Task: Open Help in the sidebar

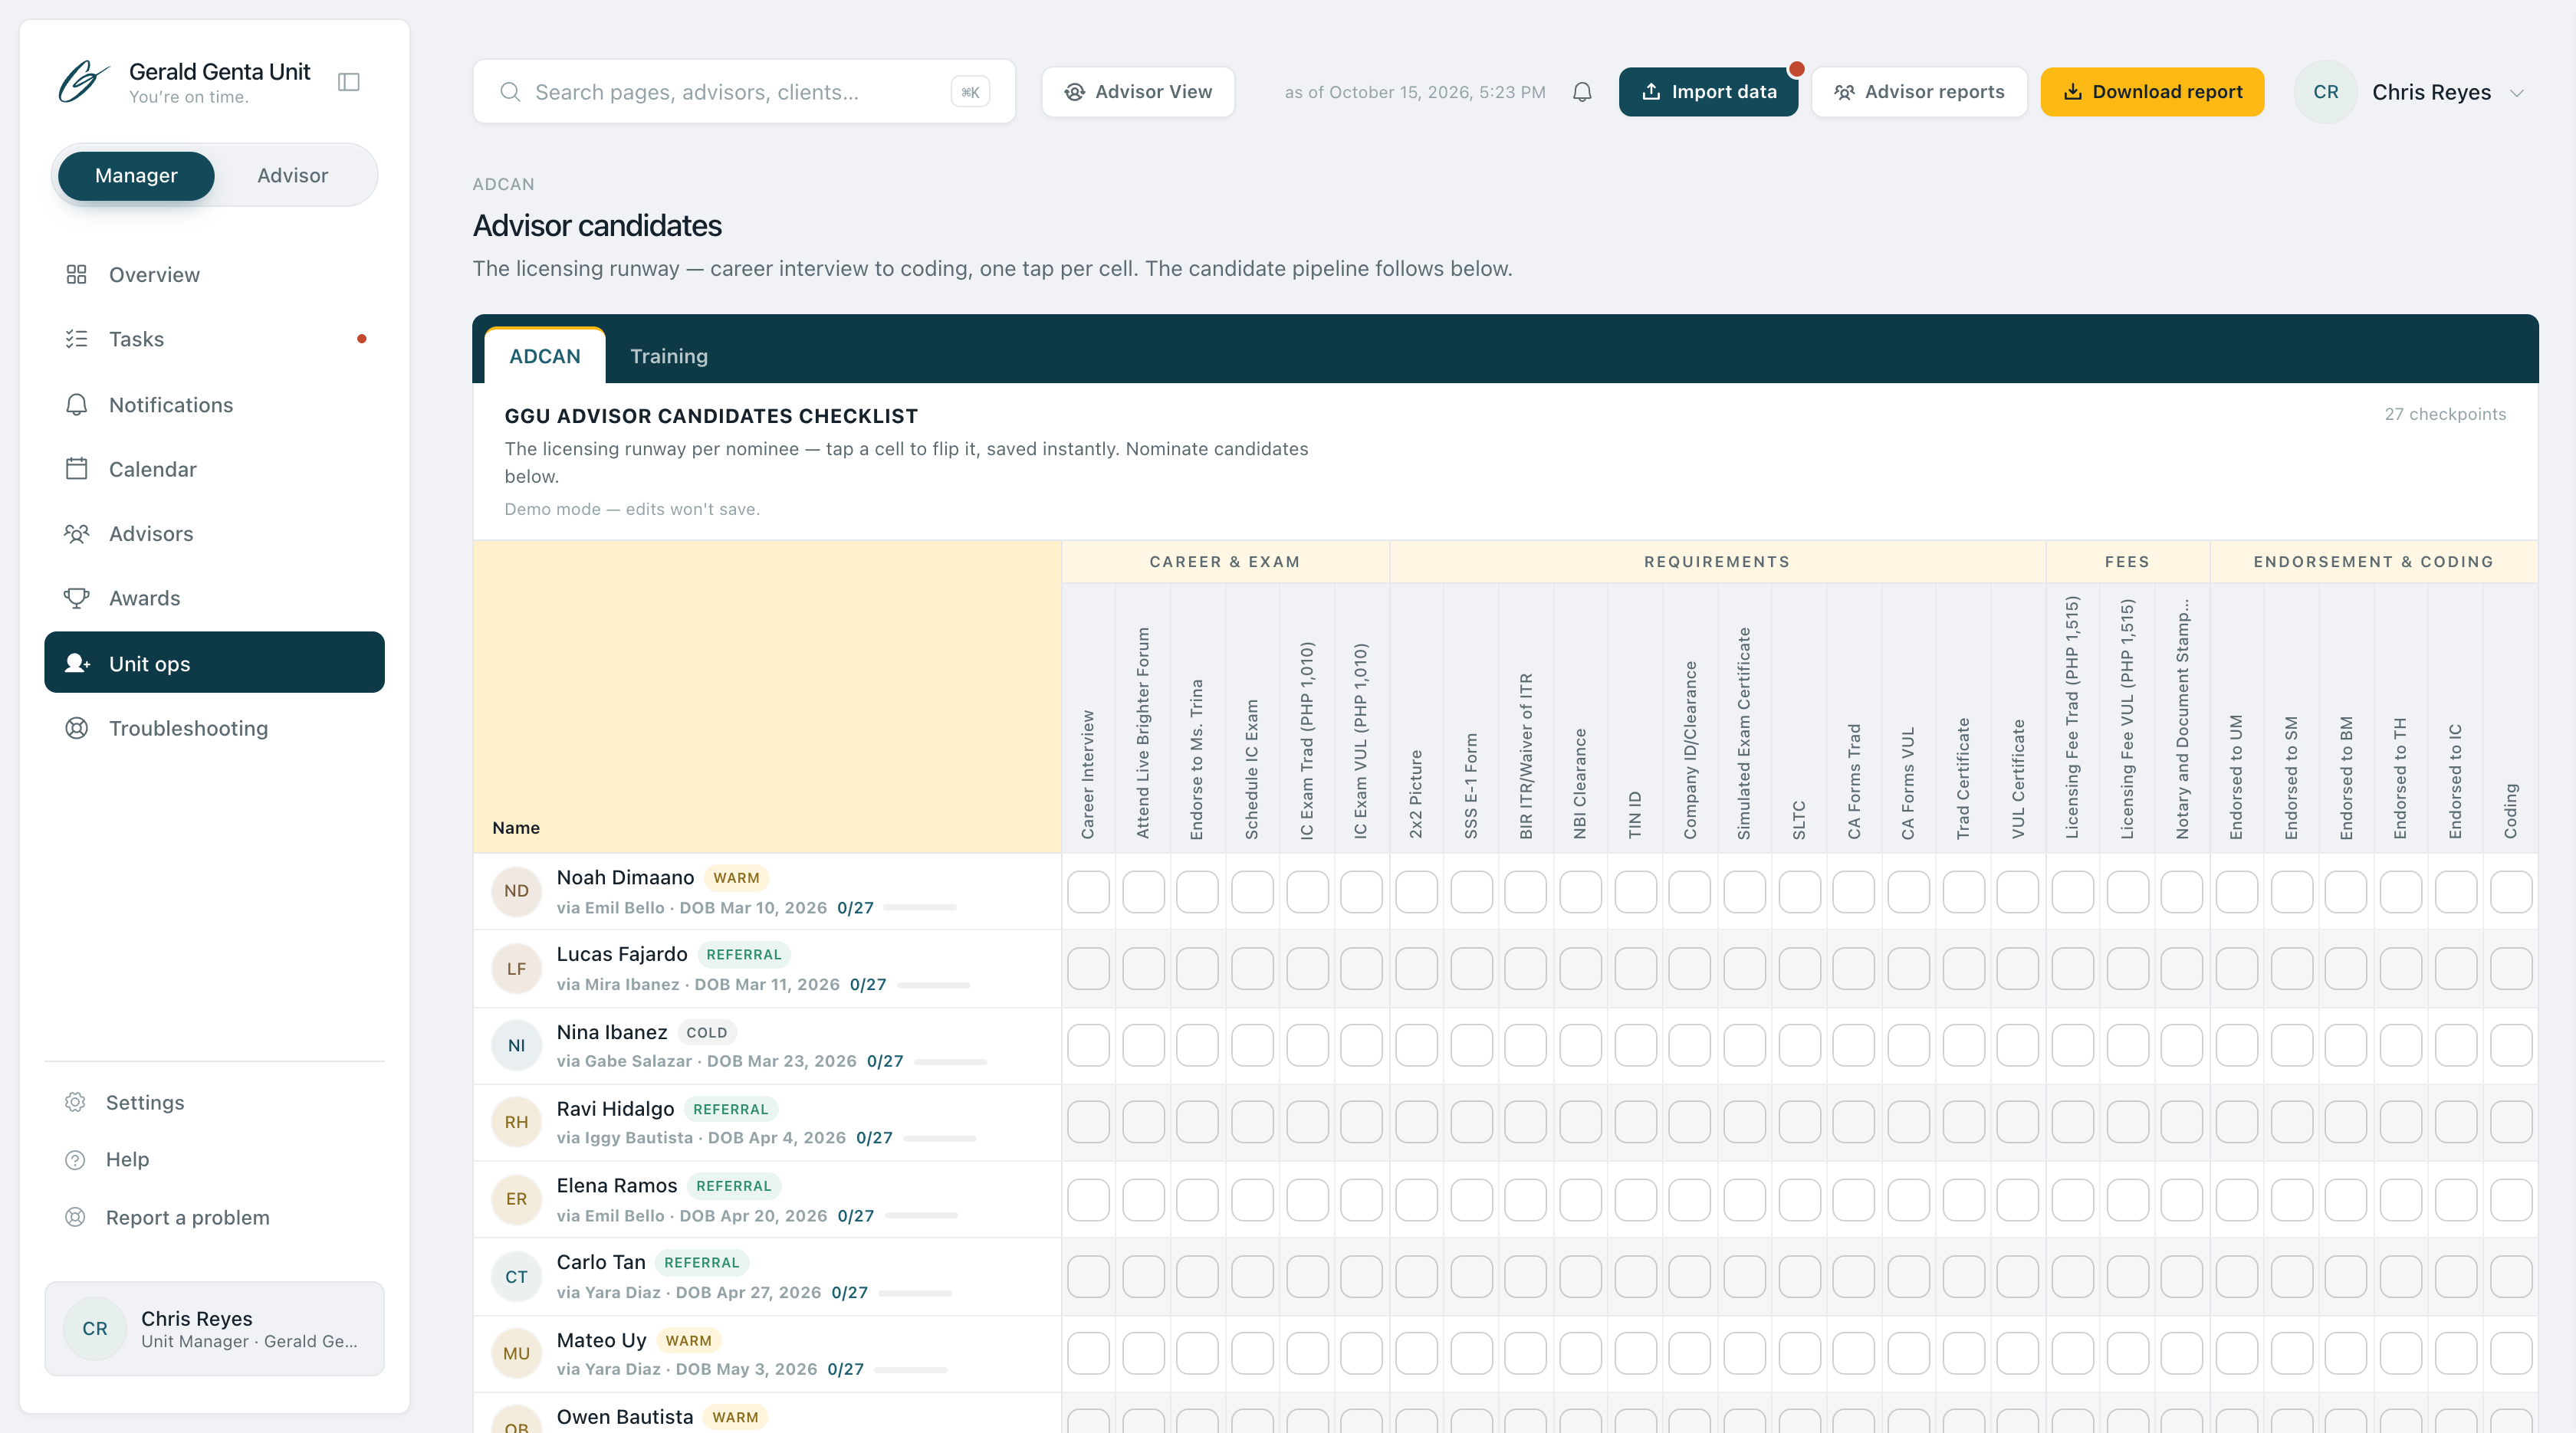Action: click(x=214, y=1159)
